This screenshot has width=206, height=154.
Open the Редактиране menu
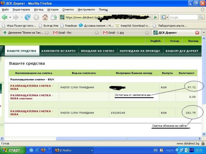click(21, 10)
